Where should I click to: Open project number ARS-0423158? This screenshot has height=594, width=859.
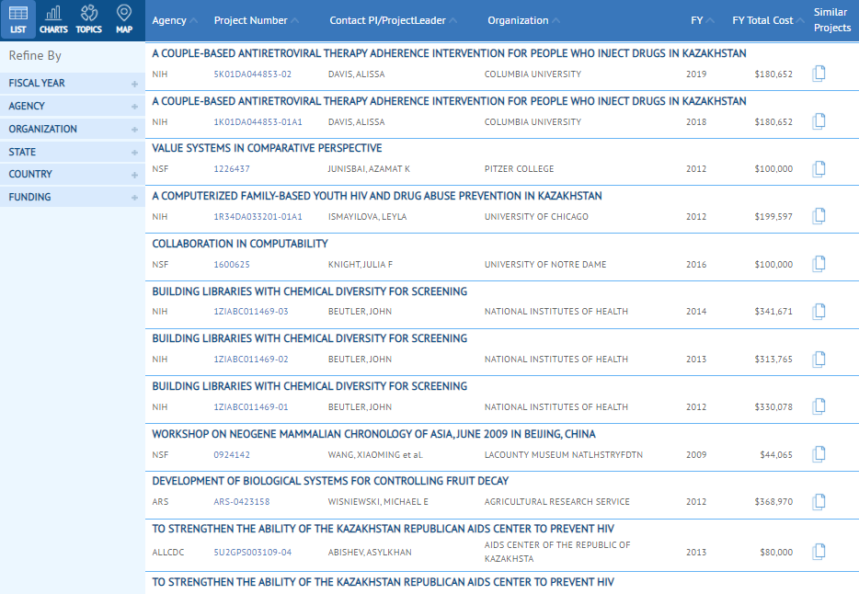(241, 502)
